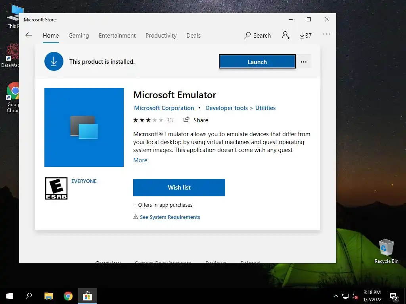Select the Google Chrome desktop shortcut
Screen dimensions: 406x304
pyautogui.click(x=12, y=97)
